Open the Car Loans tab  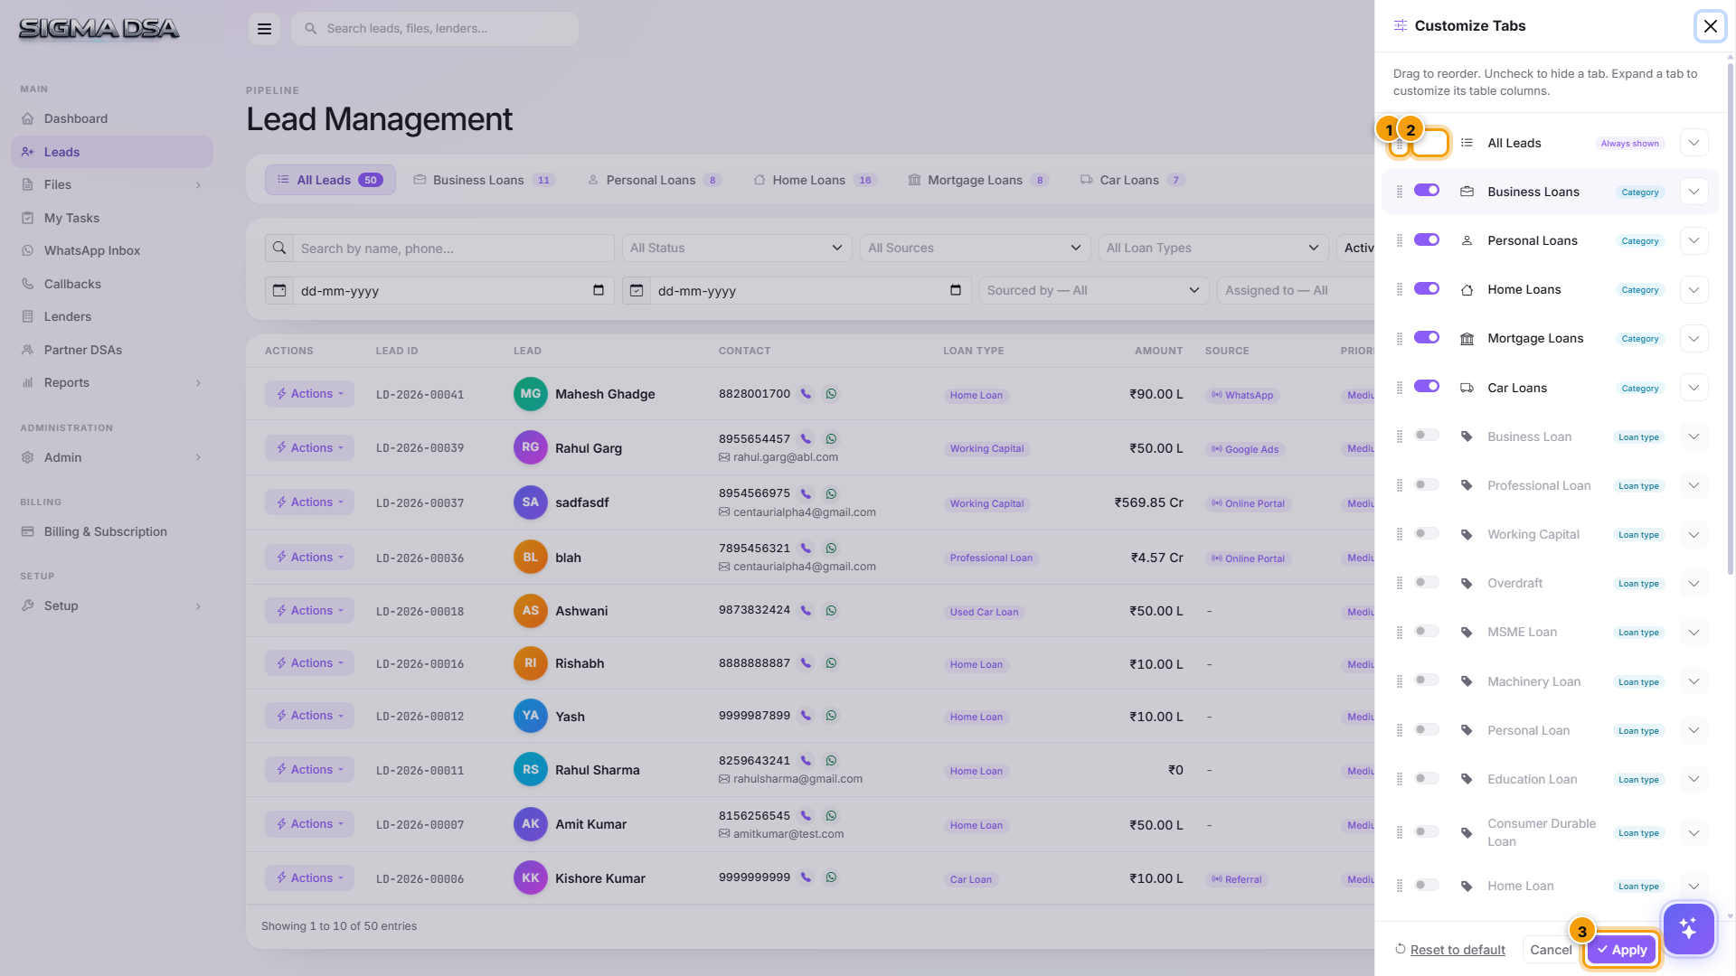pos(1132,181)
